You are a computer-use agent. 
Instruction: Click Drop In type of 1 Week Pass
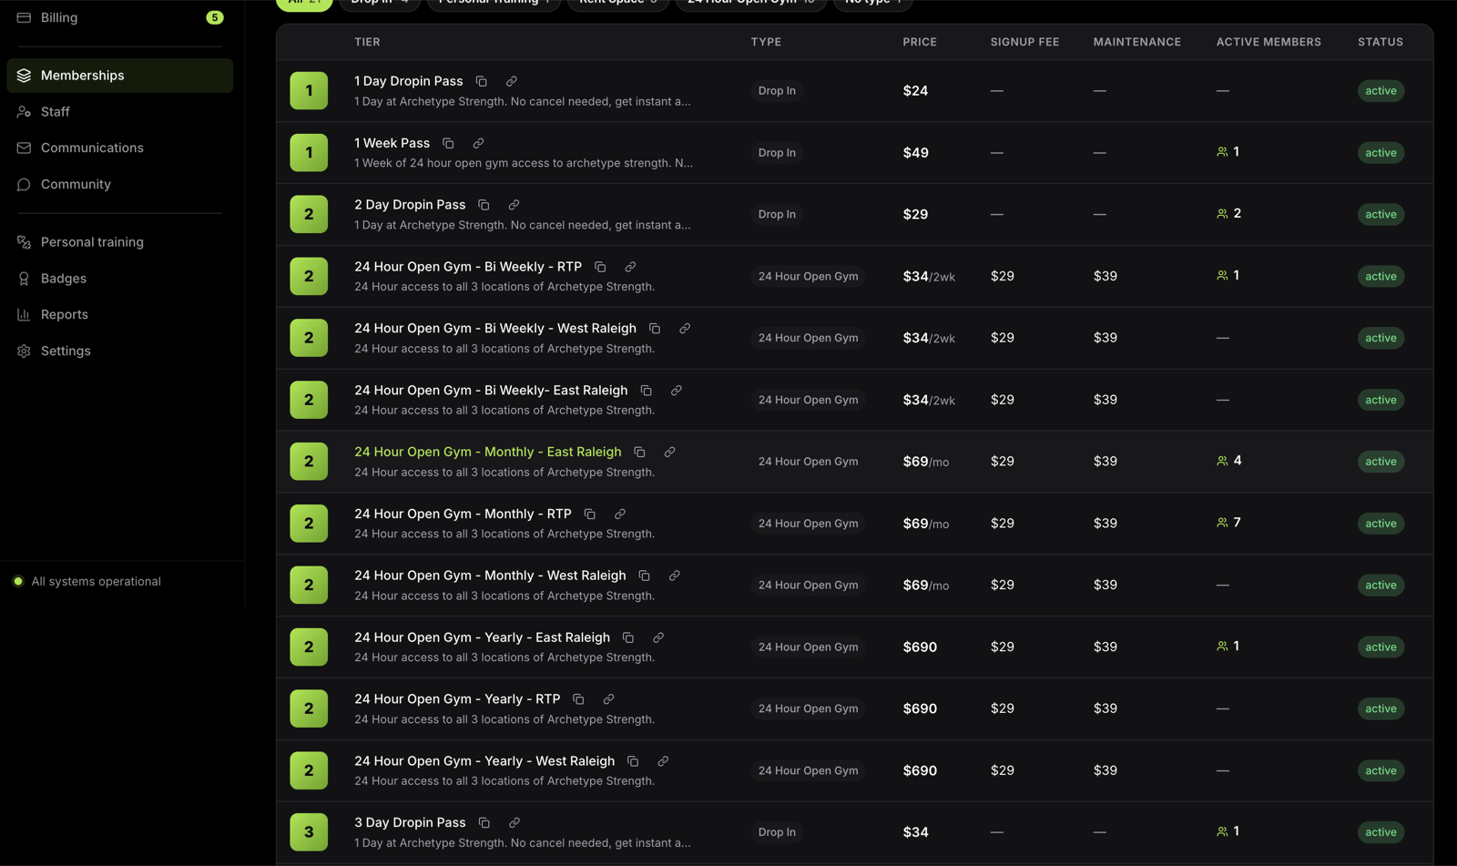(777, 153)
